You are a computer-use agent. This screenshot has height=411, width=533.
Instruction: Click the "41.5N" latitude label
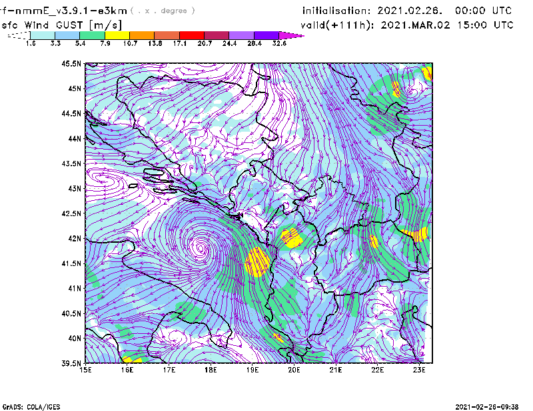pyautogui.click(x=71, y=263)
